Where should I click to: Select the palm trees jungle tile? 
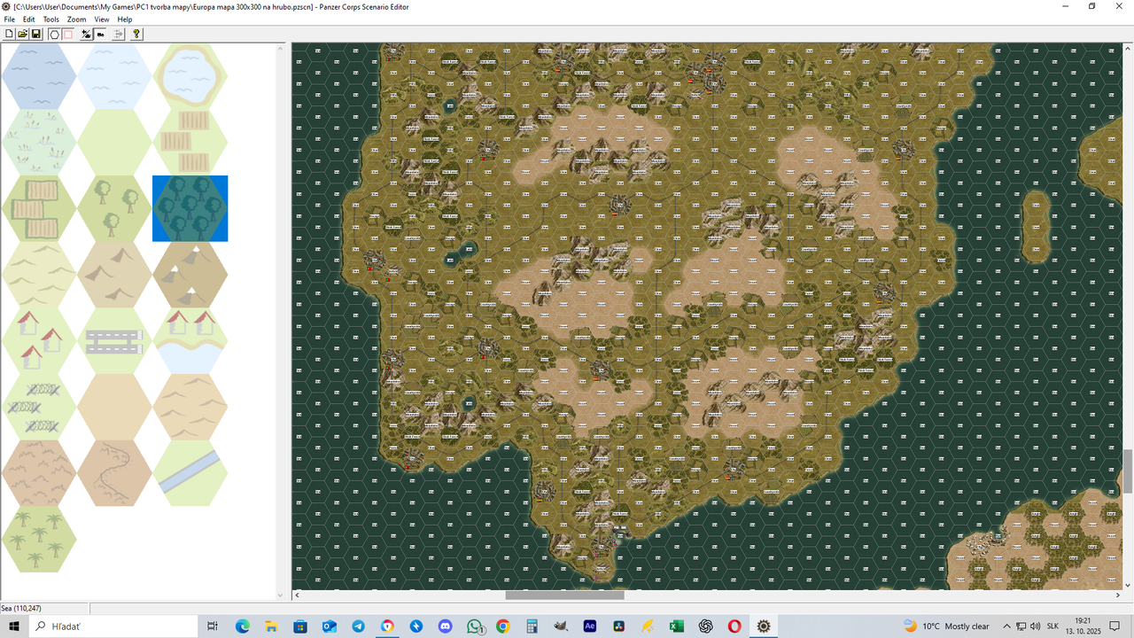click(x=39, y=539)
